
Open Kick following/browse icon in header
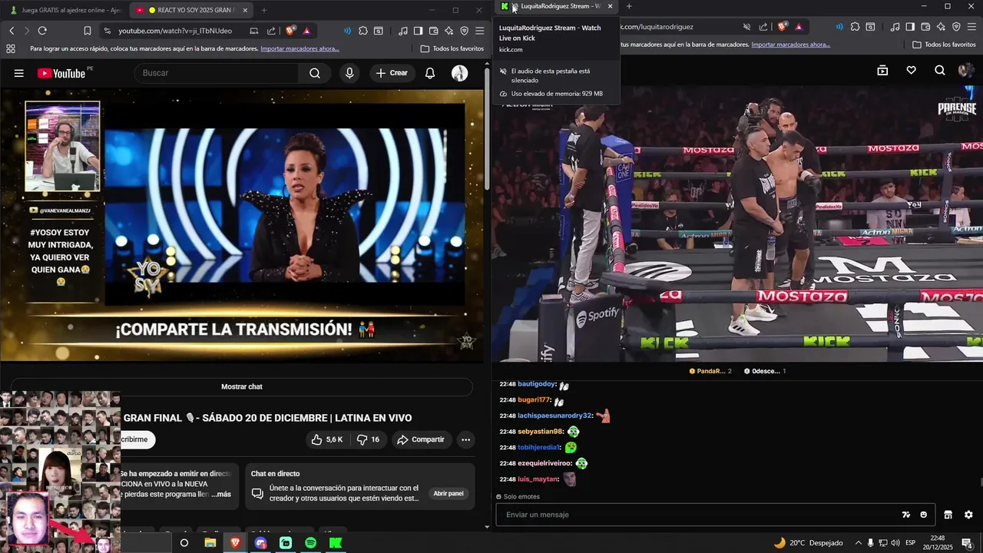tap(882, 71)
